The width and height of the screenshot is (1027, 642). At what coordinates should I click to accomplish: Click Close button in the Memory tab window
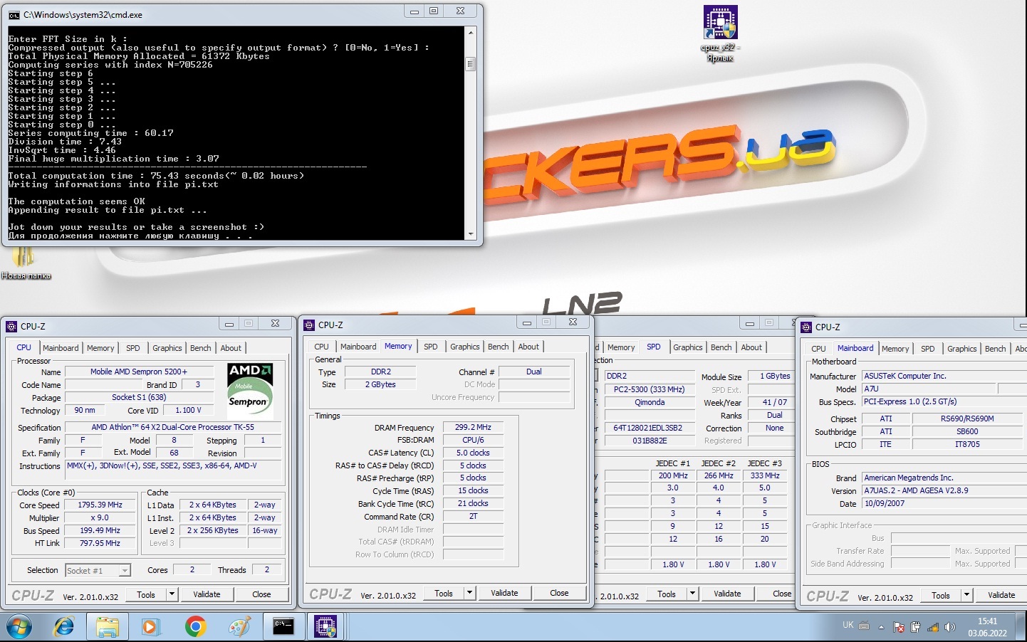tap(559, 593)
